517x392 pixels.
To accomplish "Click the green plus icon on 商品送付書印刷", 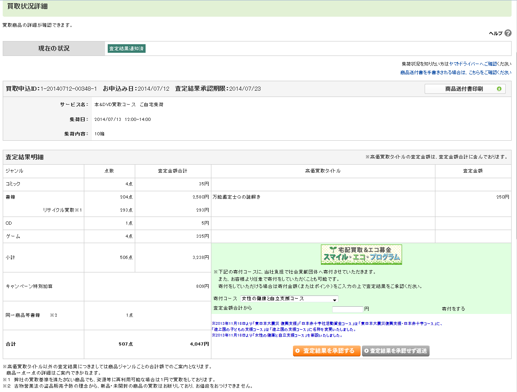I will coord(499,89).
